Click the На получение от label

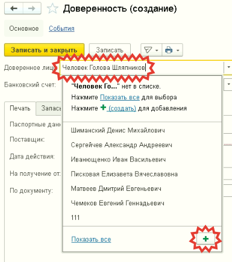[x=35, y=173]
